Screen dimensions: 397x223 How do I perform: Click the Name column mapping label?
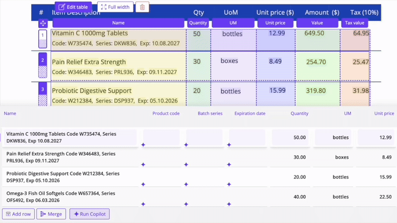118,23
